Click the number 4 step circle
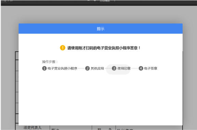The image size is (197, 130). pyautogui.click(x=141, y=68)
